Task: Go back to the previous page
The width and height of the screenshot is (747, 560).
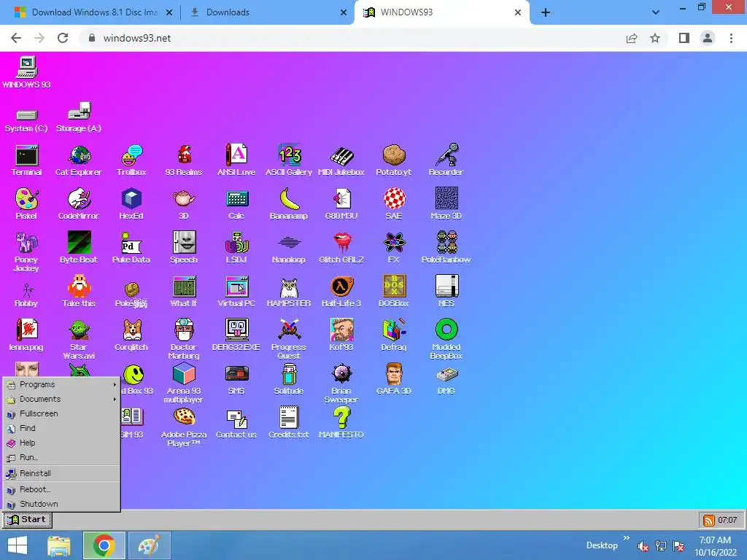Action: [x=16, y=38]
